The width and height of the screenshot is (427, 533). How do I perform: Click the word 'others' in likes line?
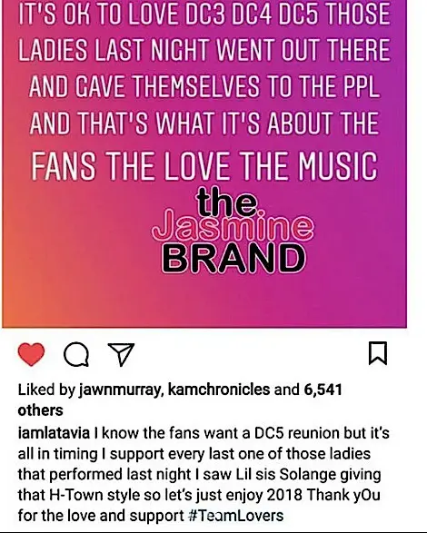pyautogui.click(x=40, y=410)
